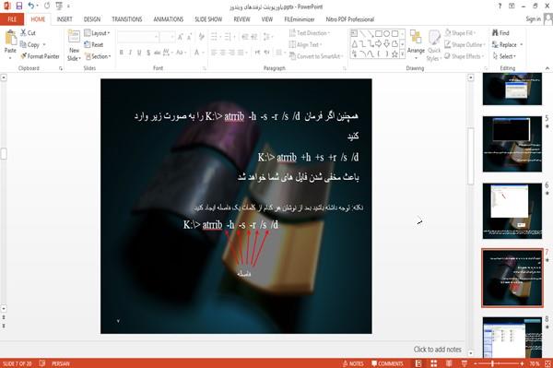This screenshot has width=553, height=368.
Task: Open the Nitro PDF Professional tab
Action: click(x=350, y=19)
